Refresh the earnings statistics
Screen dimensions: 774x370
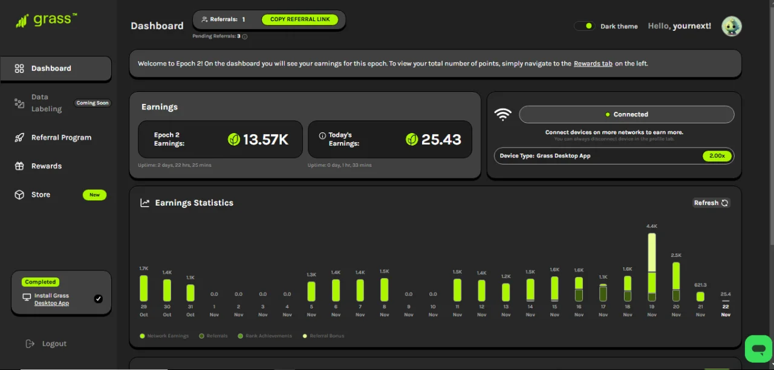point(711,203)
